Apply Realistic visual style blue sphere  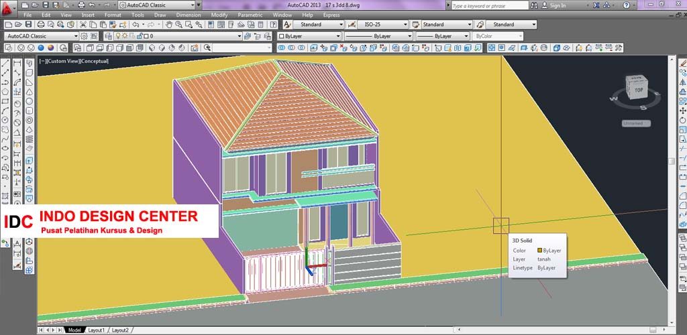(41, 48)
